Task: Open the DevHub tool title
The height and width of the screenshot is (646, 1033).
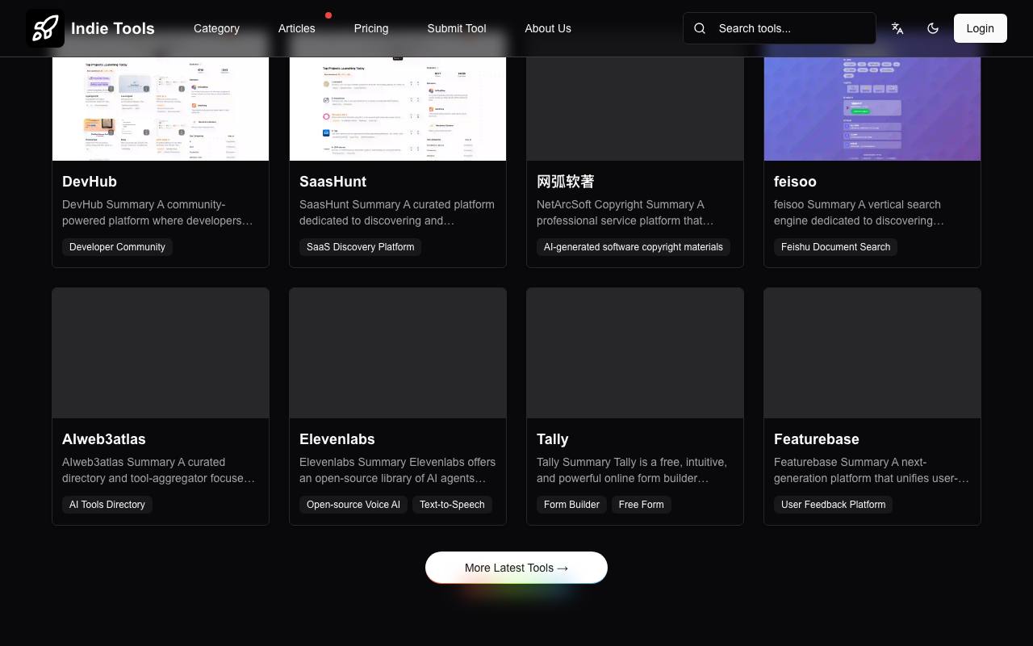Action: tap(90, 182)
